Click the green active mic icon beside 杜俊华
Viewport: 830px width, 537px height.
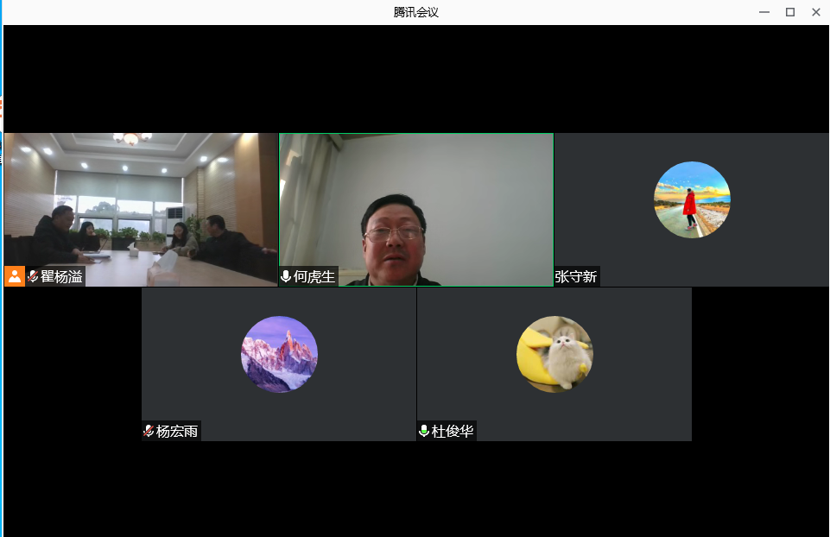pyautogui.click(x=424, y=431)
